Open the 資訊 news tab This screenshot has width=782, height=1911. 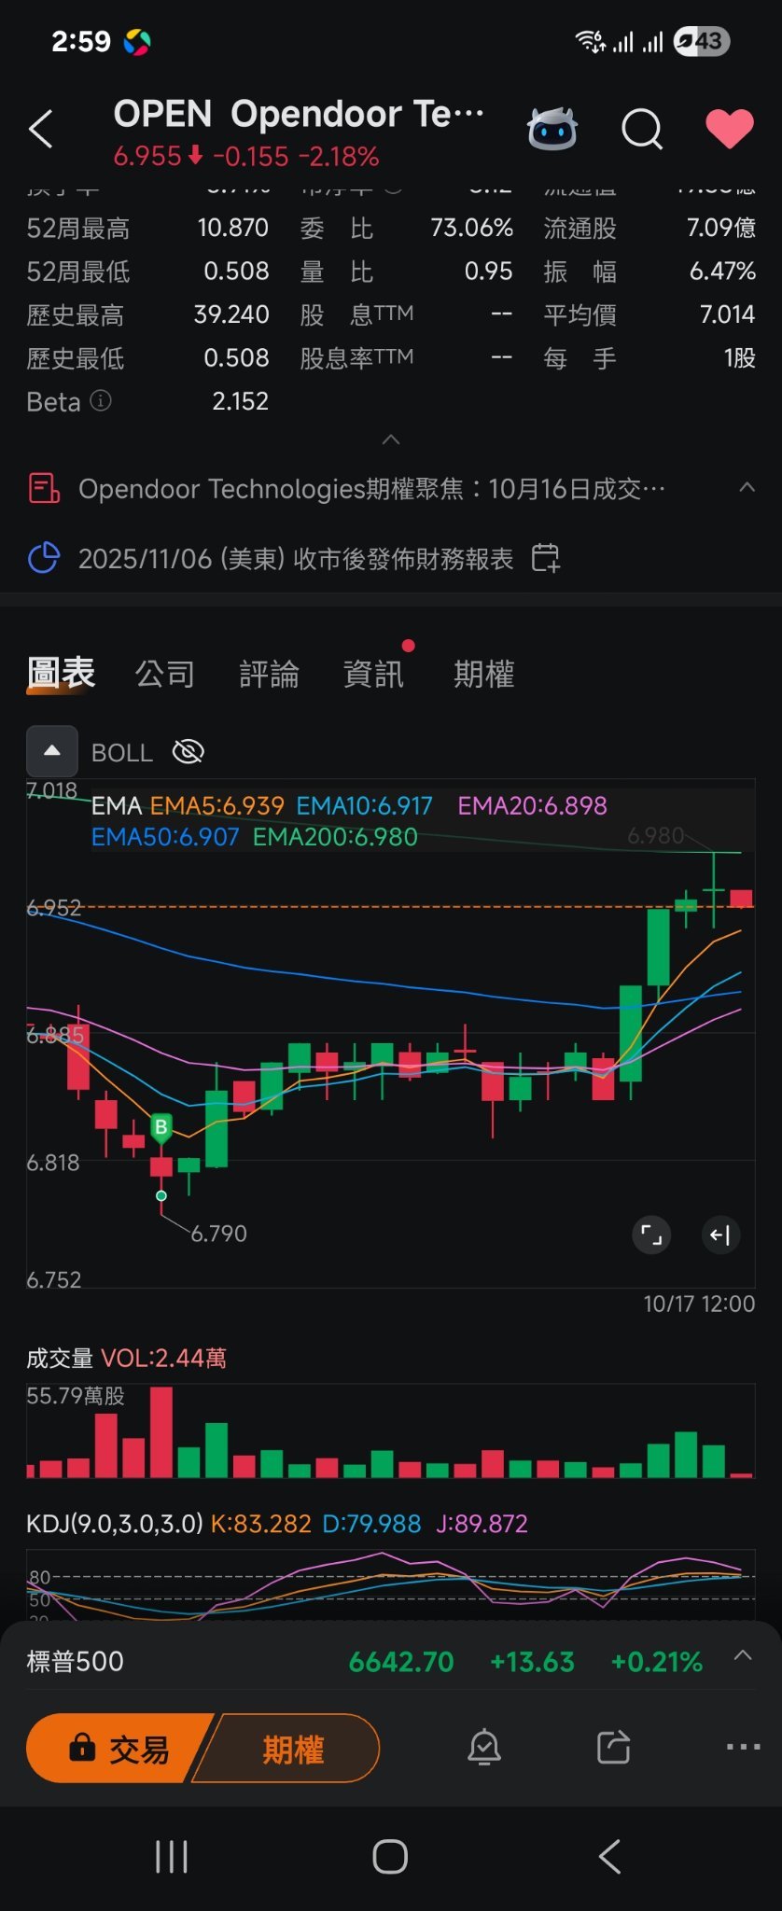373,674
